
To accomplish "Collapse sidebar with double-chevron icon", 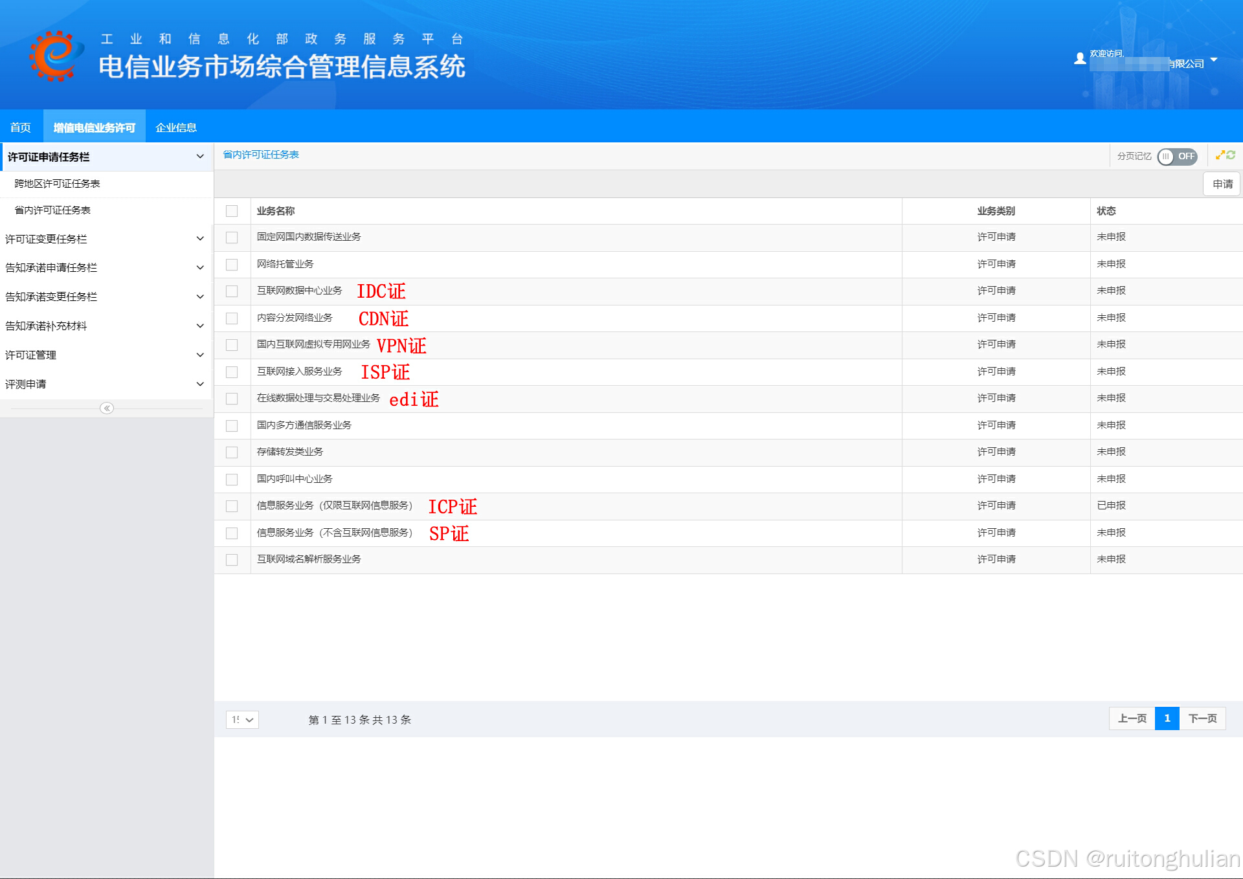I will point(107,408).
